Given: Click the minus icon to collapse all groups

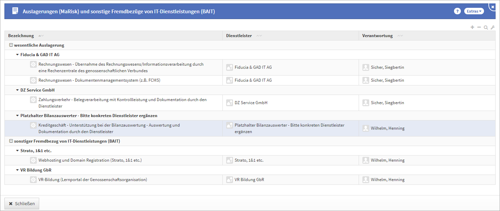Looking at the screenshot, I should [x=479, y=27].
